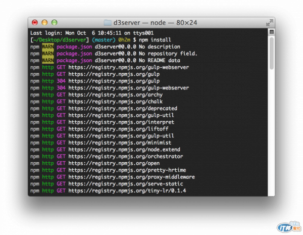Click the registry.npmjs.org/proxy-middleware URL

click(x=132, y=177)
